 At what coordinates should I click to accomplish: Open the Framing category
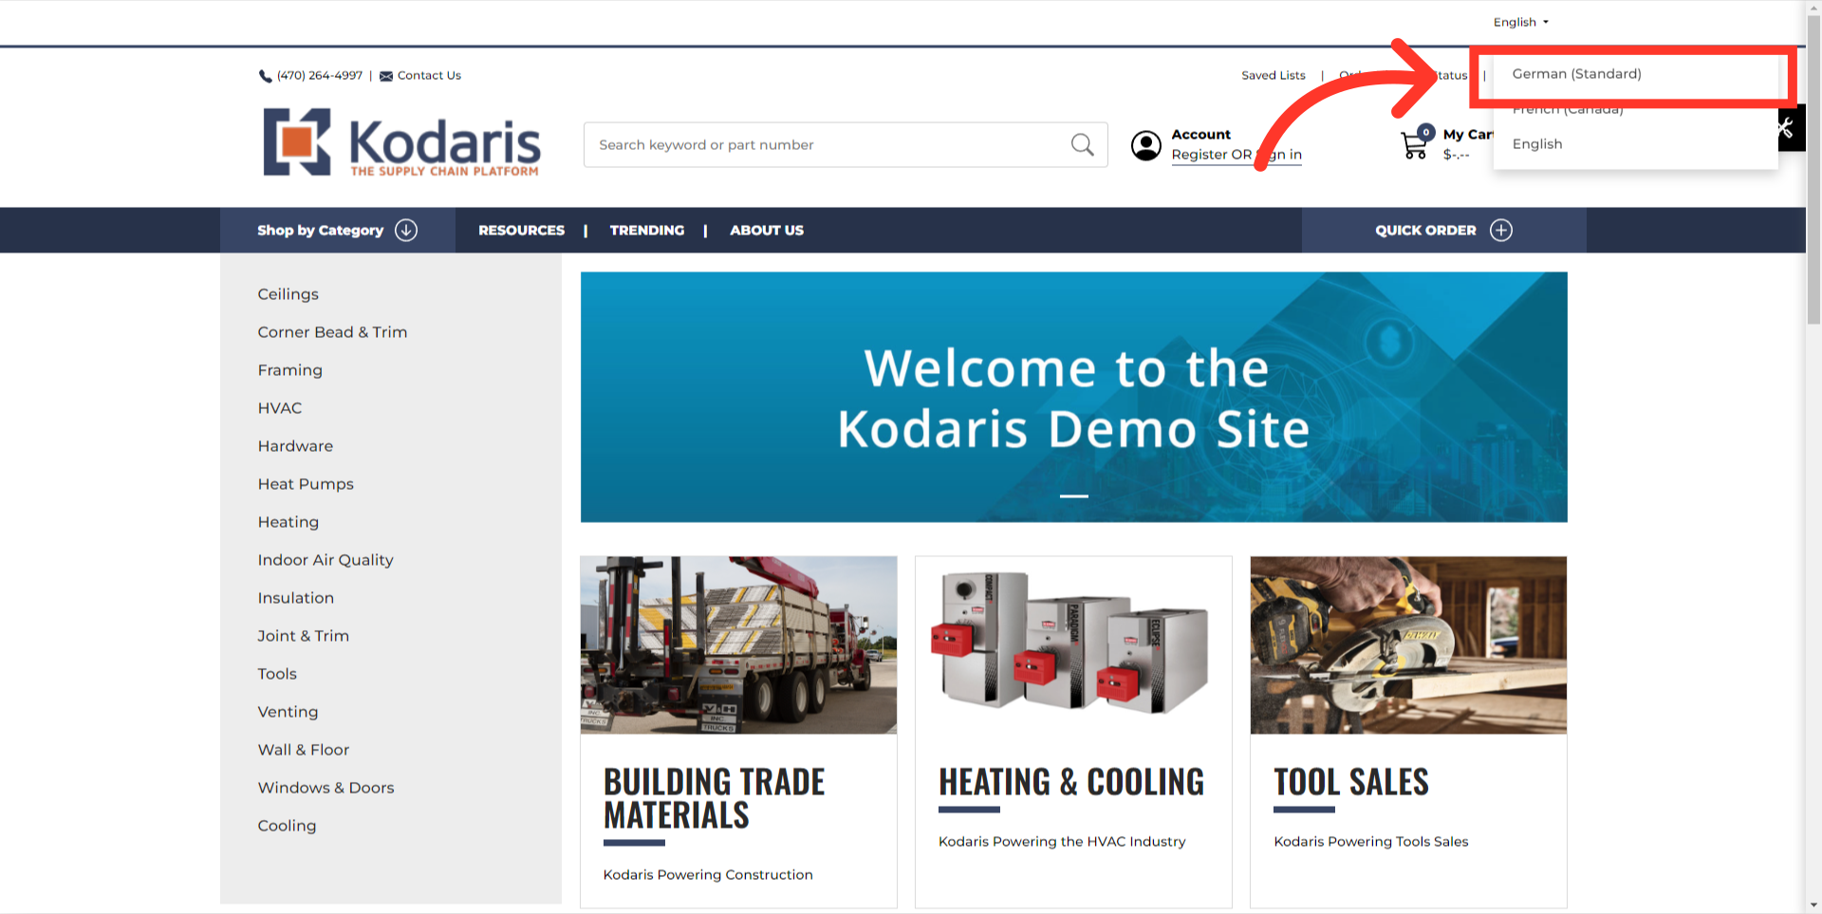point(290,370)
